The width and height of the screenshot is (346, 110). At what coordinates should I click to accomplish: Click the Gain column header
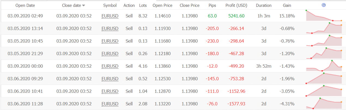(287, 5)
